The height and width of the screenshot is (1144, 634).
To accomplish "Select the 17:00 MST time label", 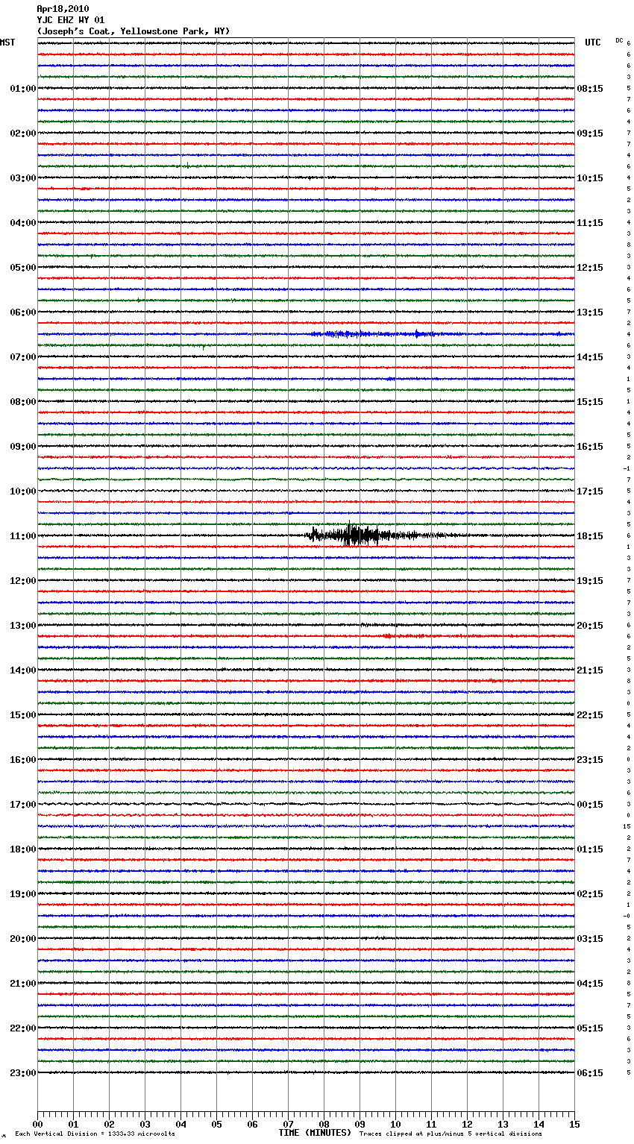I will click(22, 805).
